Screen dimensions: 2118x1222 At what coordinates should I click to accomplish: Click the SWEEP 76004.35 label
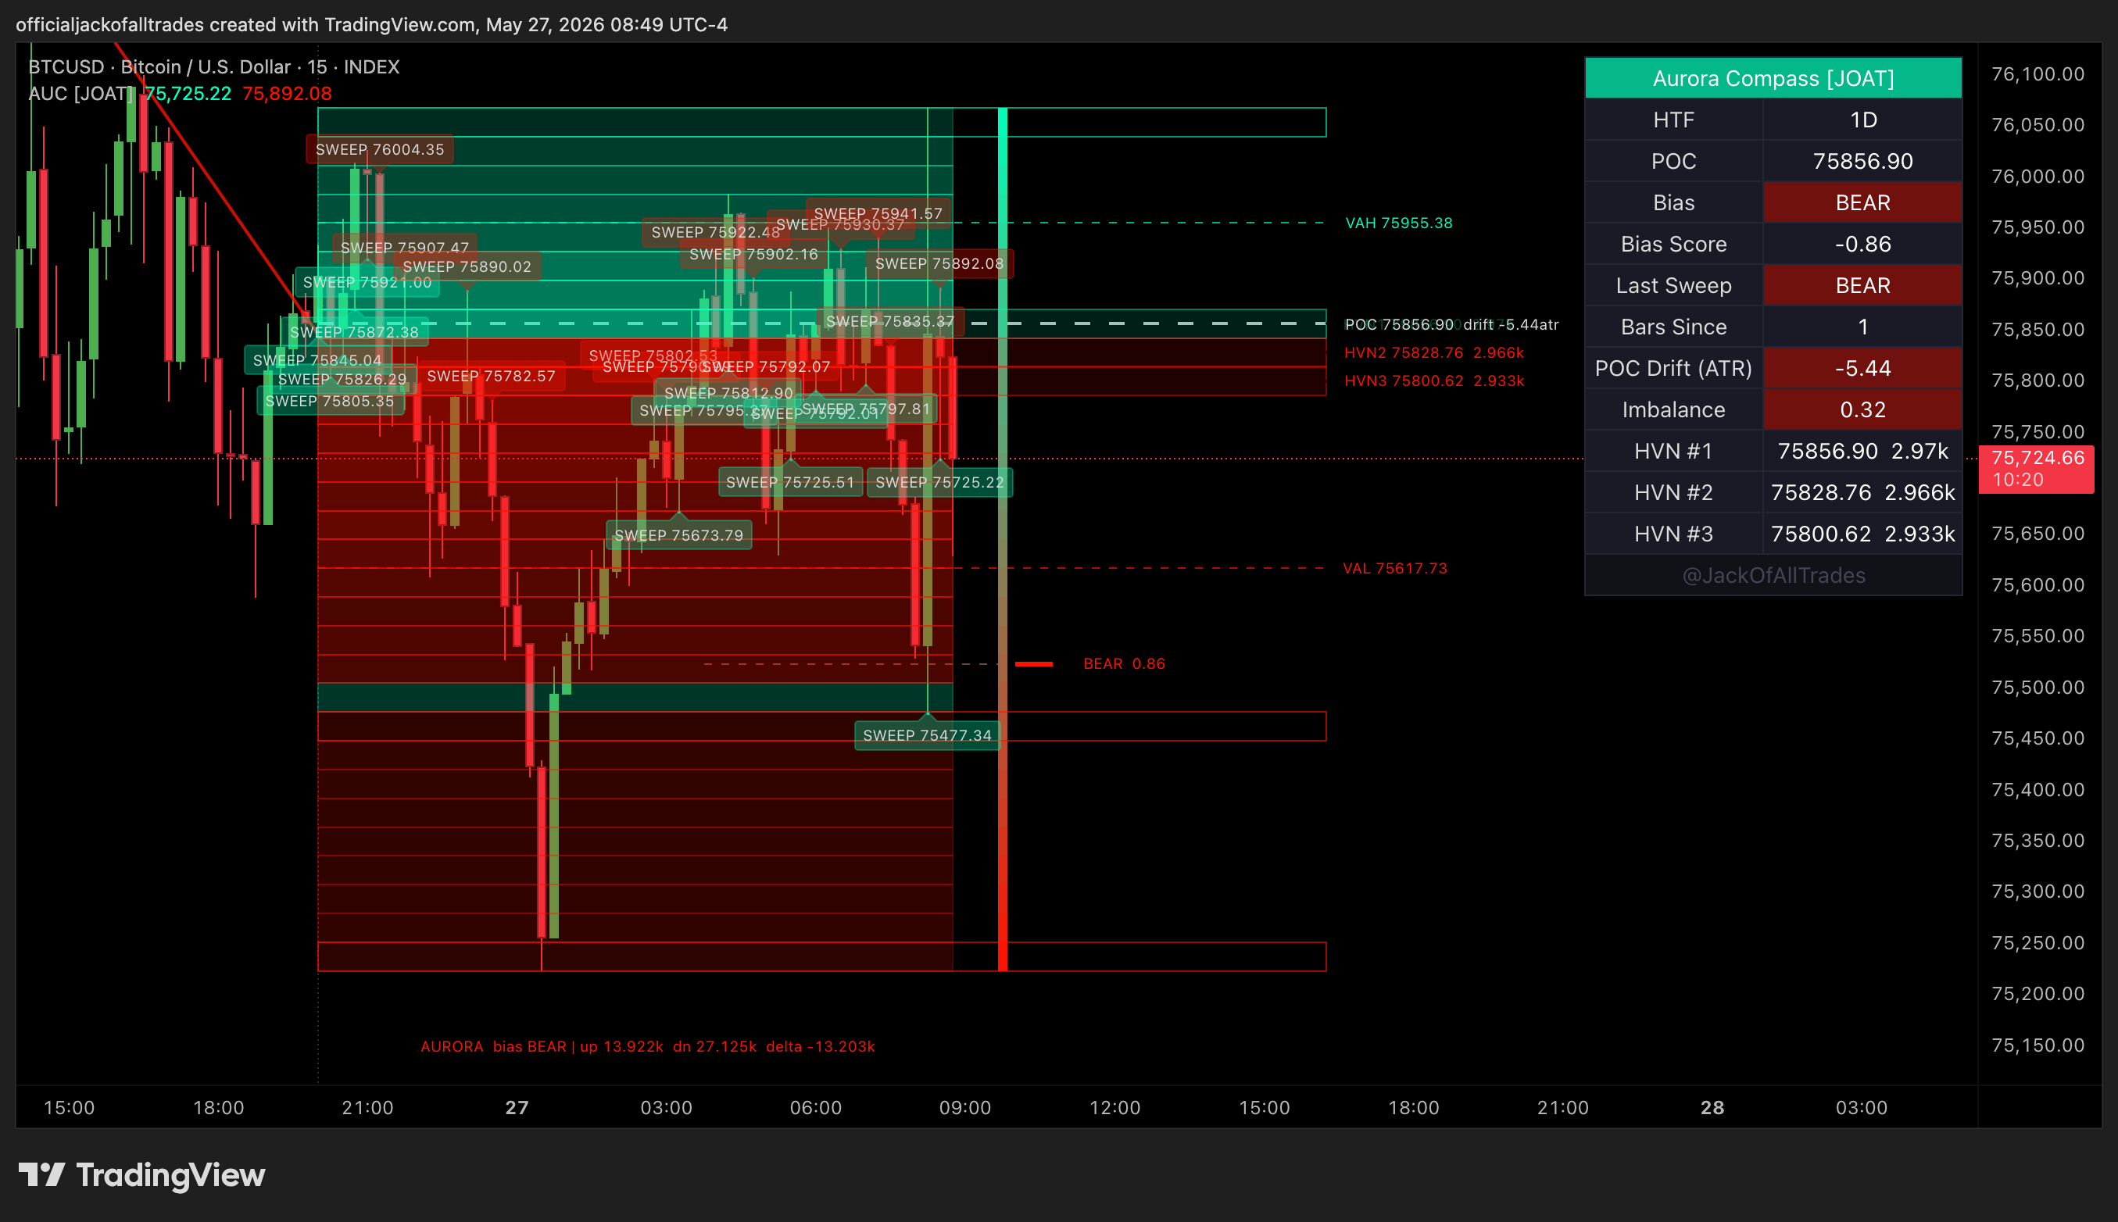point(380,149)
